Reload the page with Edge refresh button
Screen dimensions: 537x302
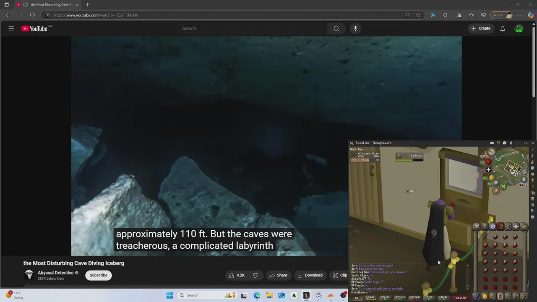32,15
